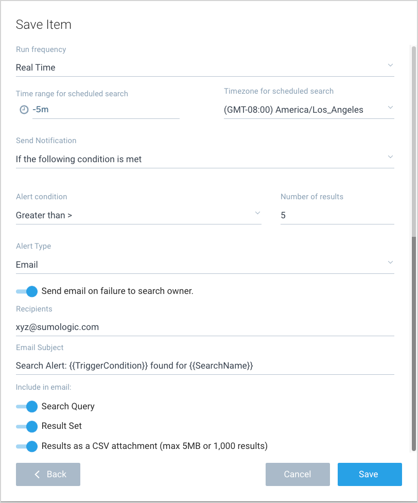The width and height of the screenshot is (418, 503).
Task: Open the Run frequency dropdown
Action: pyautogui.click(x=390, y=66)
